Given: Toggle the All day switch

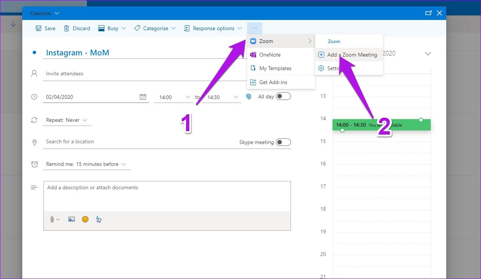Looking at the screenshot, I should pyautogui.click(x=283, y=97).
